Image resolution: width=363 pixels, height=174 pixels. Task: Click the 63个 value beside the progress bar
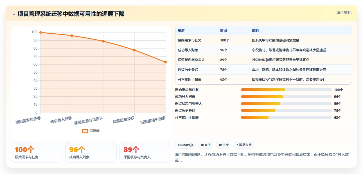(338, 118)
